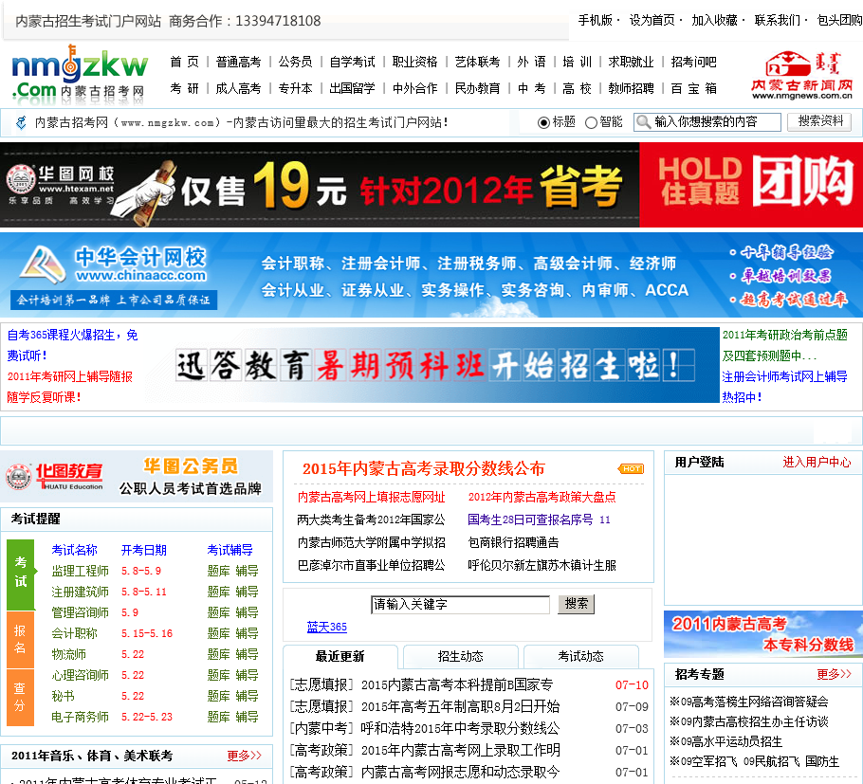Viewport: 863px width, 784px height.
Task: Select the green 考试 side tab
Action: pos(20,574)
